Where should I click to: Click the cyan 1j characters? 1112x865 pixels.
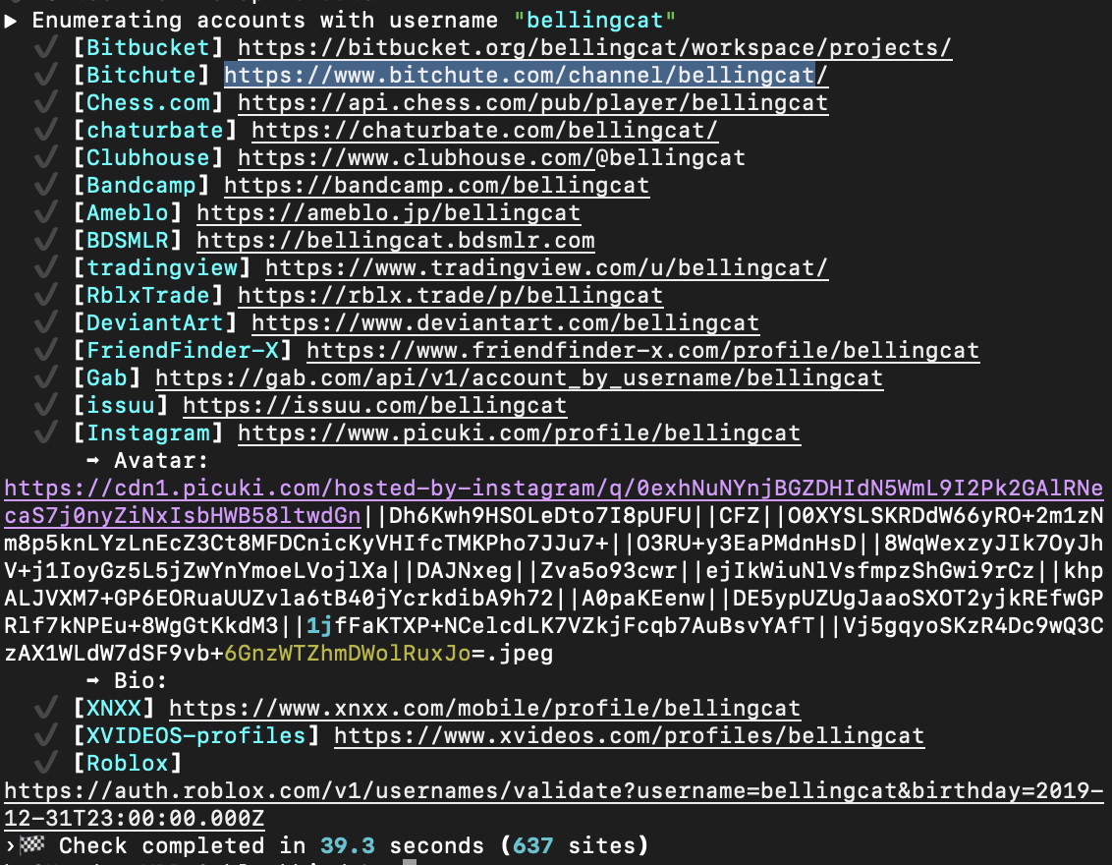coord(320,626)
